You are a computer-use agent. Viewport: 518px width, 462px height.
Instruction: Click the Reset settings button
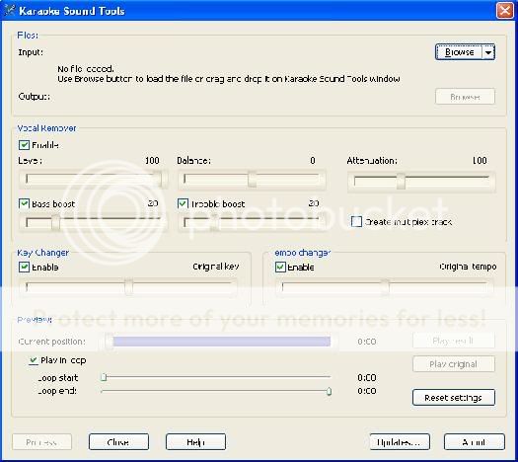tap(454, 398)
